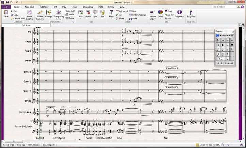Switch to the Parts tab
This screenshot has width=246, height=148.
pos(101,7)
